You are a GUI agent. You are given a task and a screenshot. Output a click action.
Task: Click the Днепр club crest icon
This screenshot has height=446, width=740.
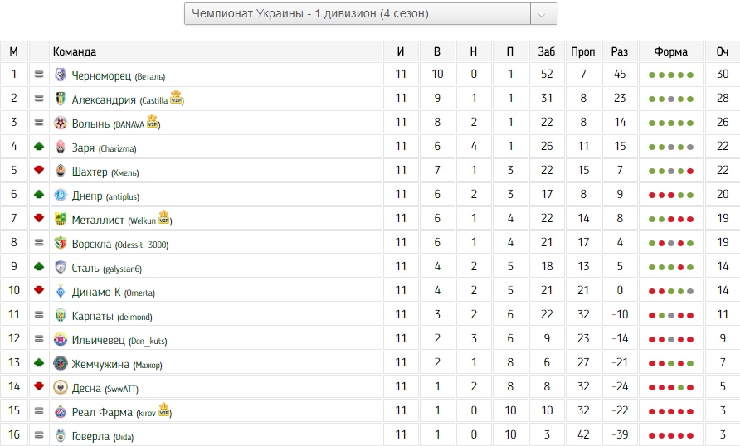point(61,195)
